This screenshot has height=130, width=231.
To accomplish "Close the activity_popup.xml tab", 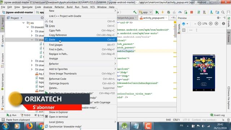I will (x=166, y=18).
